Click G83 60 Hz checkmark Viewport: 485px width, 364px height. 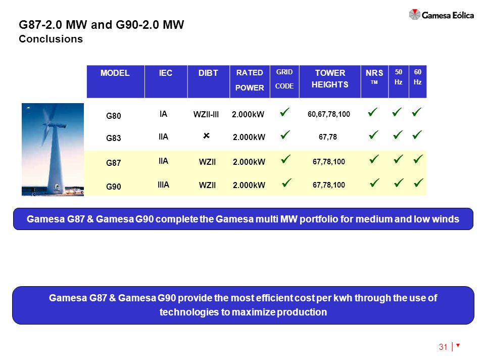point(417,135)
